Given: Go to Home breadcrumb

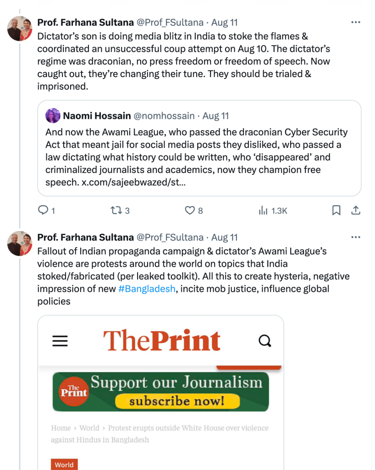Looking at the screenshot, I should (61, 428).
